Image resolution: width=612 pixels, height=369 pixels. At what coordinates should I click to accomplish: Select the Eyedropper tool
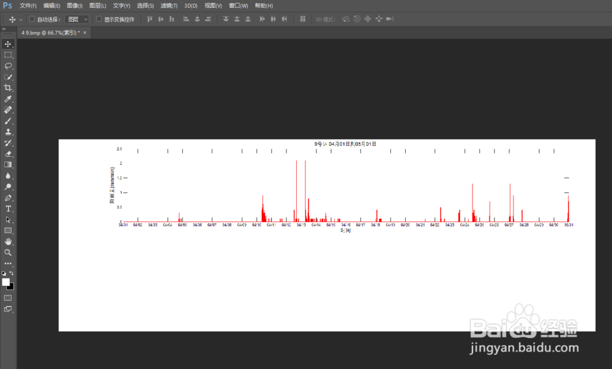click(8, 99)
